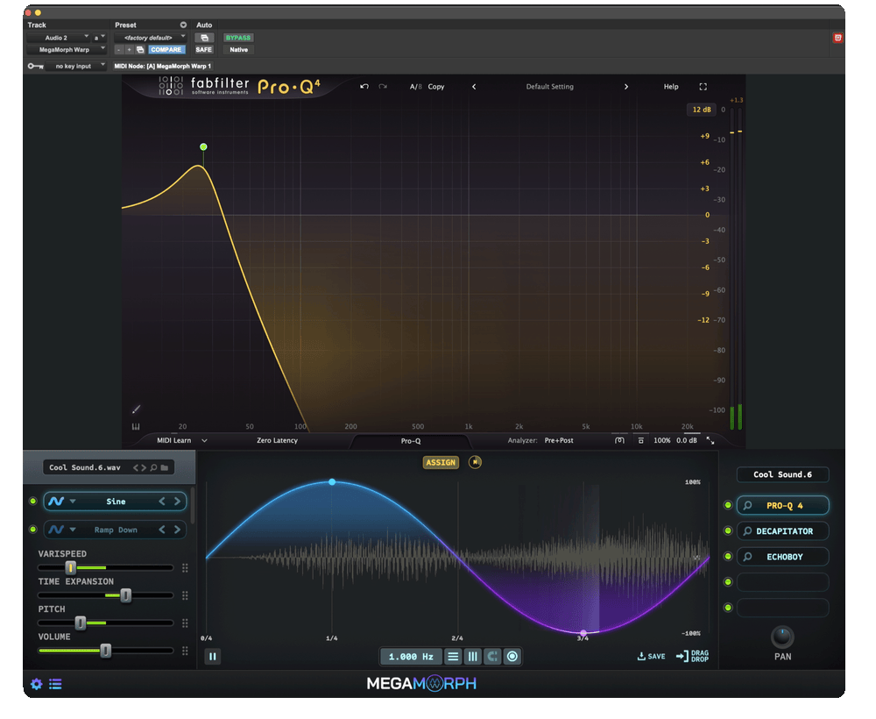The height and width of the screenshot is (719, 876).
Task: Click the piano keyboard icon in Pro-Q
Action: pos(136,427)
